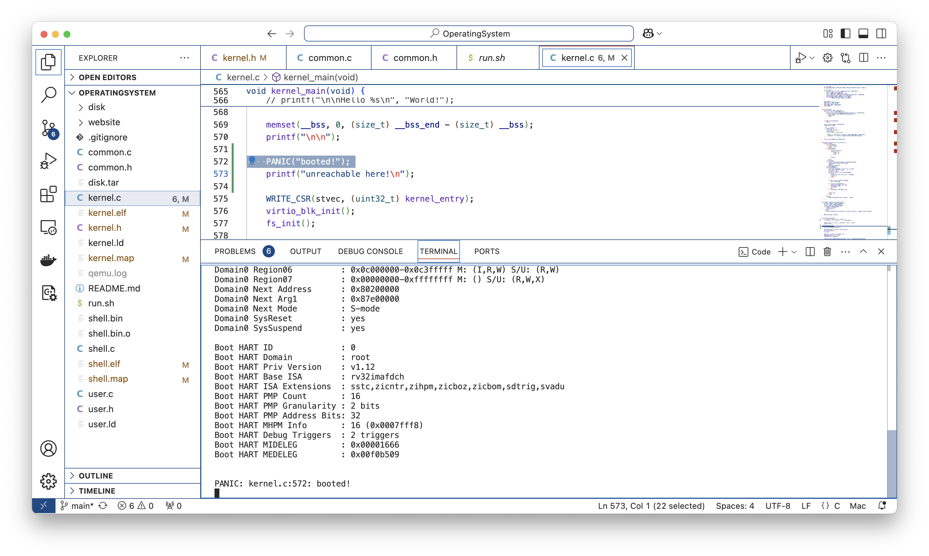Open the new terminal profile dropdown

pyautogui.click(x=794, y=252)
